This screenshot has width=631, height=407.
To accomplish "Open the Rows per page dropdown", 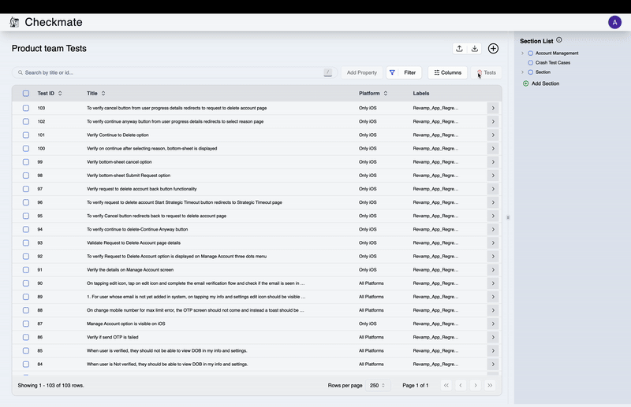I will 375,385.
